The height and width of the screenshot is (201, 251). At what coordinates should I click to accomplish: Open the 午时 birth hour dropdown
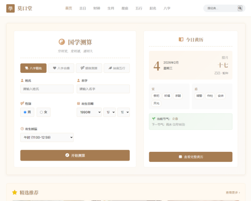pos(47,137)
